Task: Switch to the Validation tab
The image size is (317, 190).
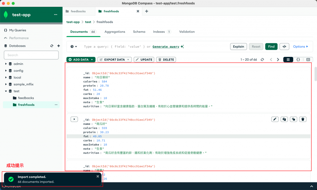Action: pos(187,32)
